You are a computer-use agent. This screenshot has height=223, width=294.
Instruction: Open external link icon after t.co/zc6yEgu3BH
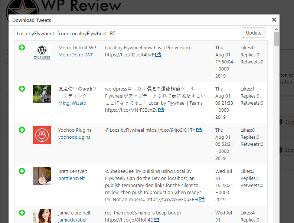point(202,199)
